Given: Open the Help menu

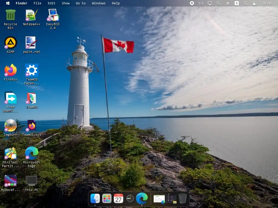Looking at the screenshot, I should click(116, 3).
